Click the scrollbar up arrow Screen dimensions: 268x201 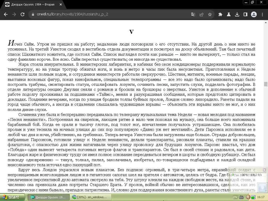(266, 22)
